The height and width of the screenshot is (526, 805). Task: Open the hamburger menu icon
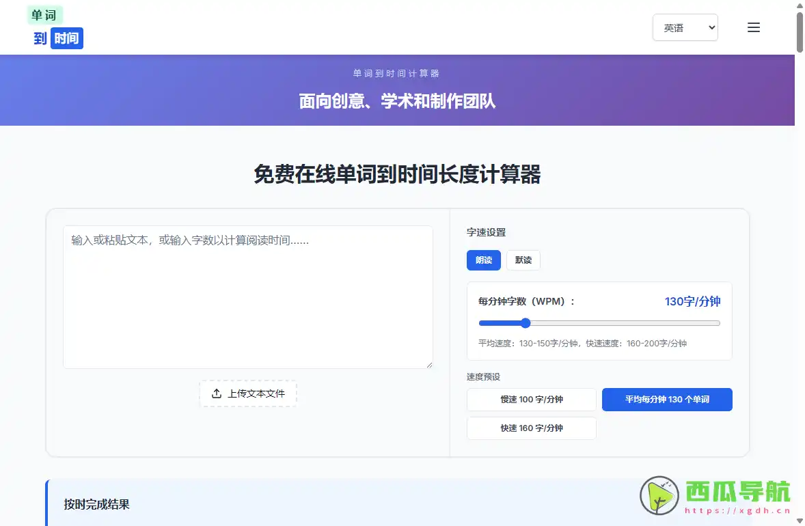tap(753, 28)
